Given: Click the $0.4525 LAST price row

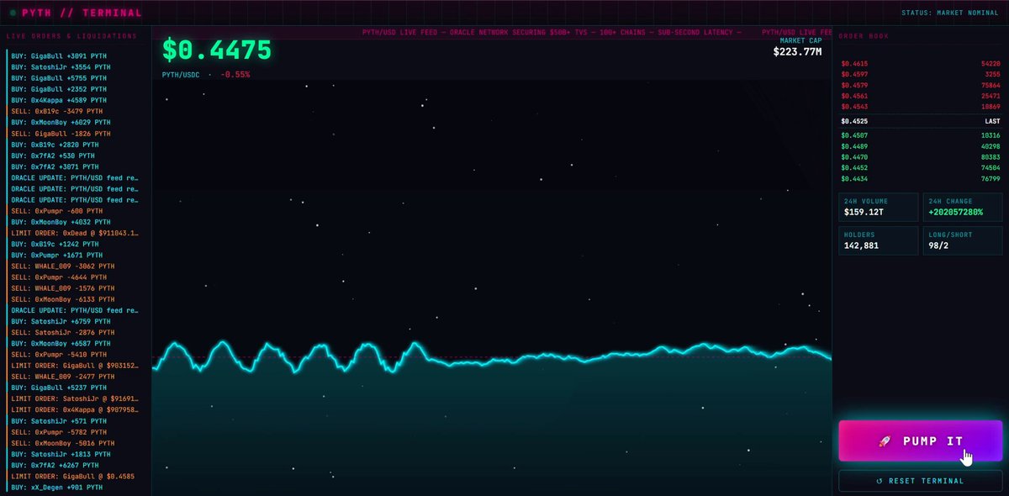Looking at the screenshot, I should [x=921, y=121].
